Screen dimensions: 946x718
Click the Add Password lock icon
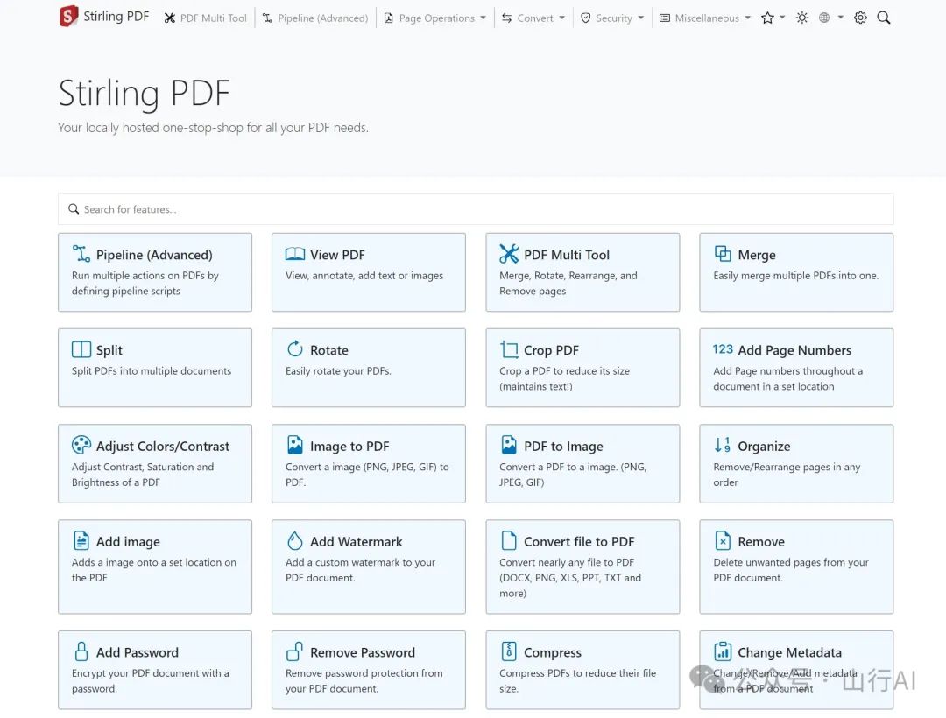pyautogui.click(x=81, y=651)
